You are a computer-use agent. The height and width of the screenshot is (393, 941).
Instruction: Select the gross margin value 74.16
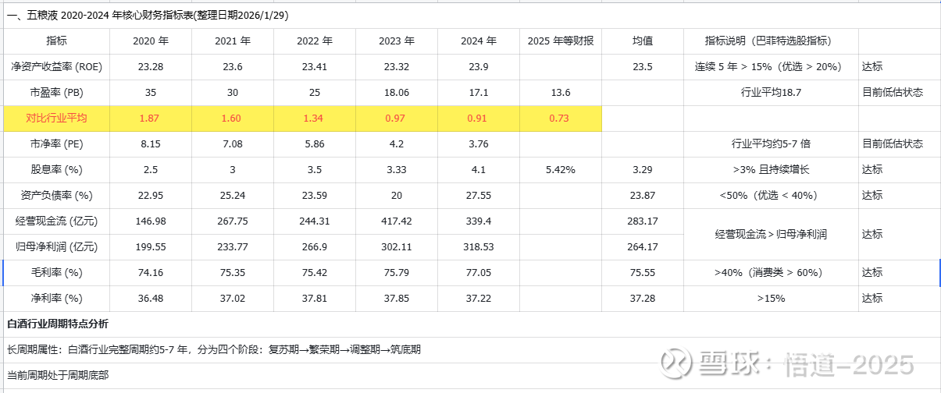click(151, 273)
